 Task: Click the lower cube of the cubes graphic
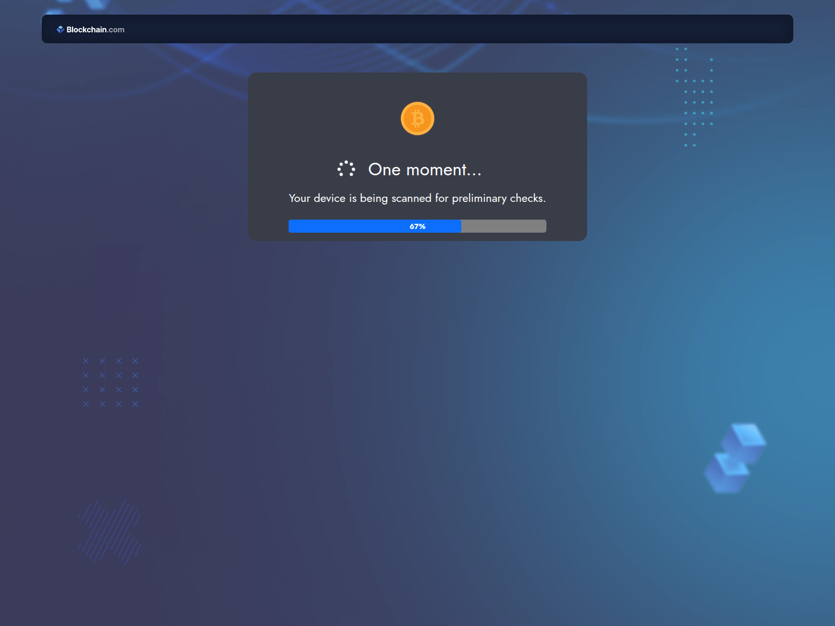[x=726, y=473]
